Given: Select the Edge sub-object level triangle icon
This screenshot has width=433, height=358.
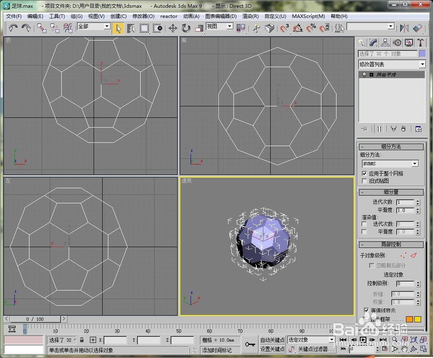Looking at the screenshot, I should pos(414,255).
